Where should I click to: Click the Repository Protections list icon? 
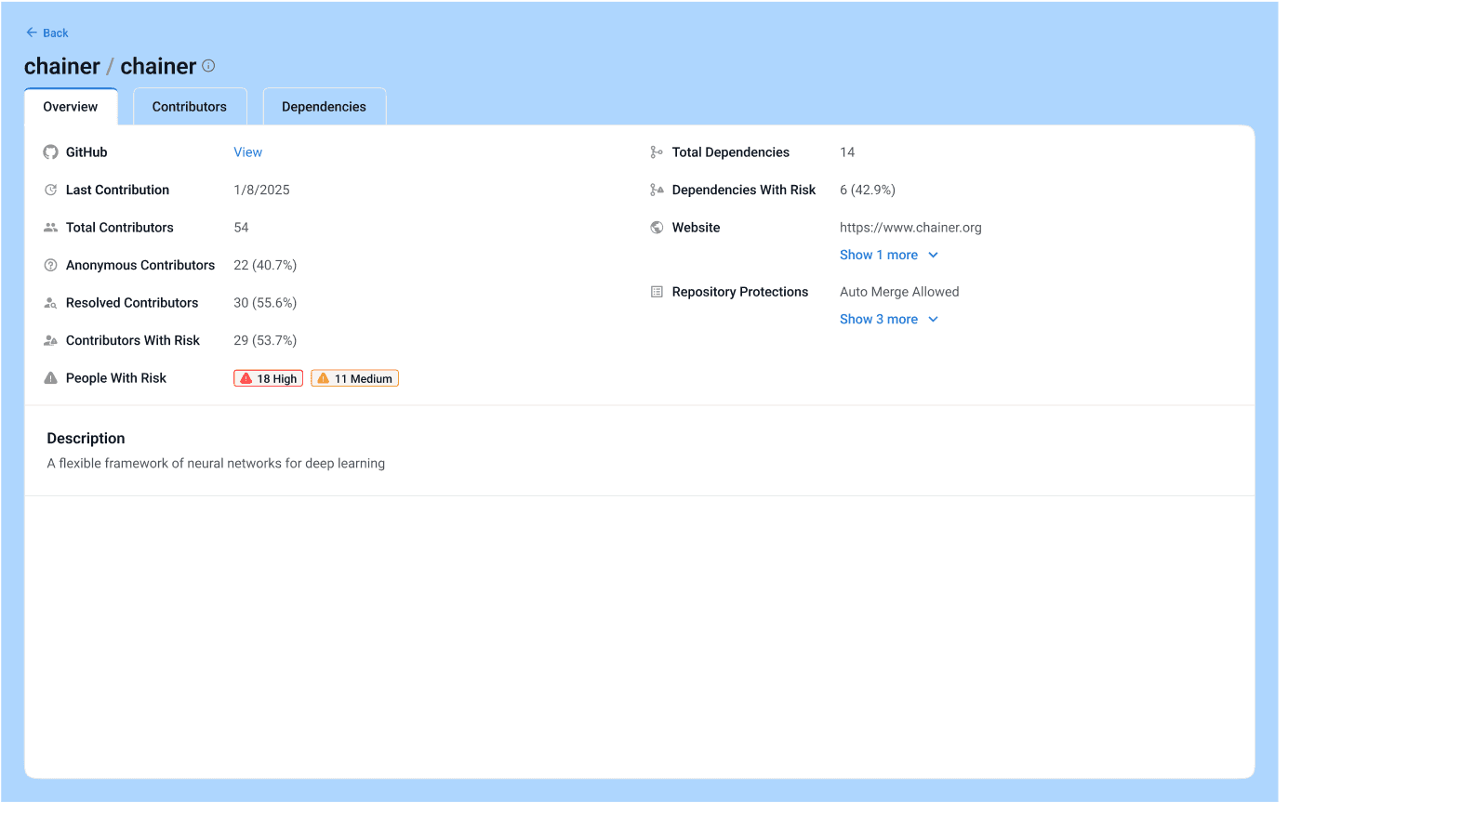click(x=657, y=292)
